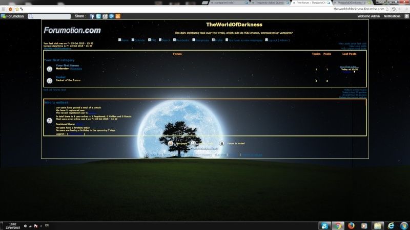Screen dimensions: 410x230
Task: Switch to the 'transparent help?' tab
Action: tap(230, 3)
